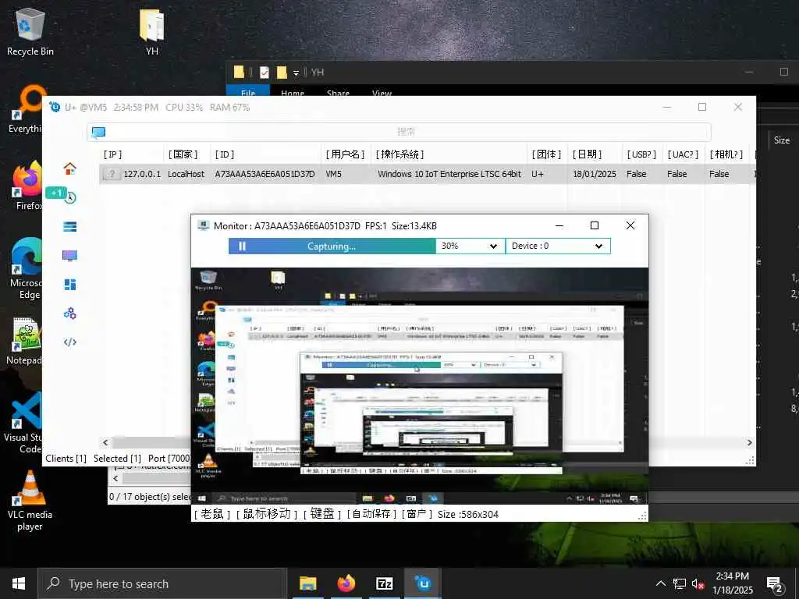Select the 127.0.0.1 client cell
The width and height of the screenshot is (799, 599).
pos(142,174)
